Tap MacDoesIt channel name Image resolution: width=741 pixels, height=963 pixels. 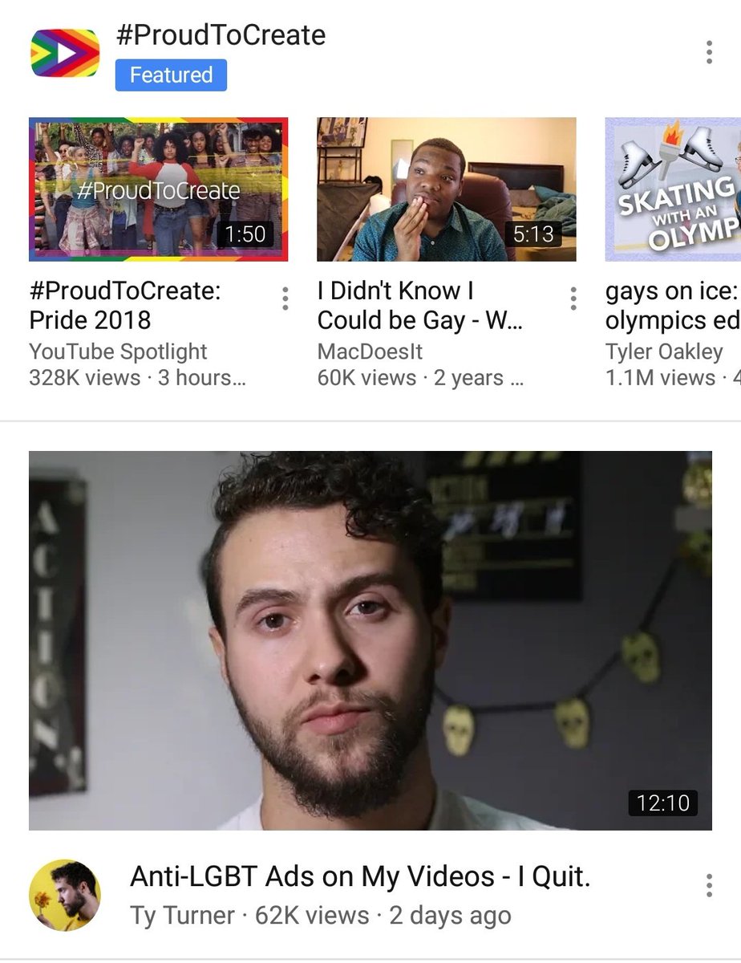point(370,351)
